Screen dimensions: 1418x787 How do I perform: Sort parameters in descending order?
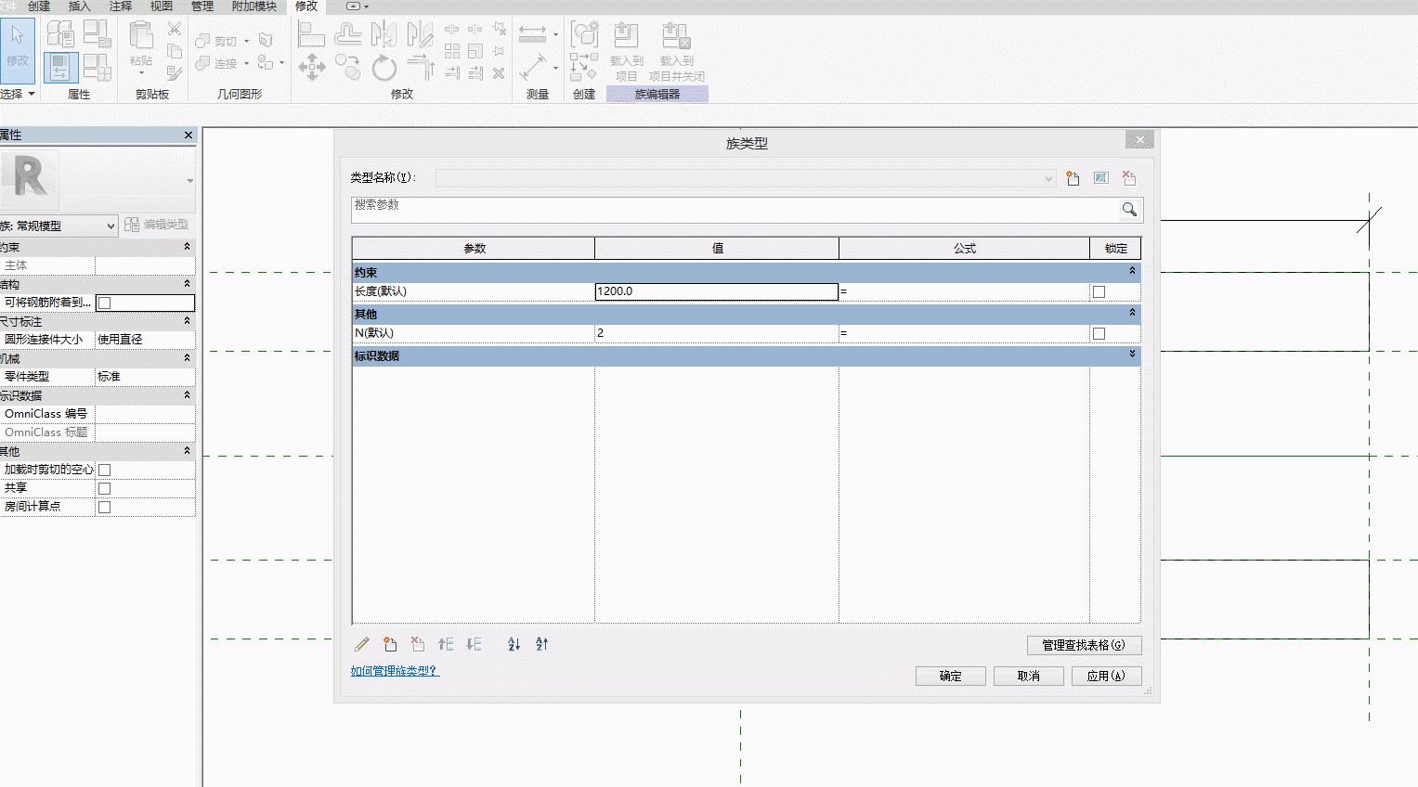click(x=541, y=644)
